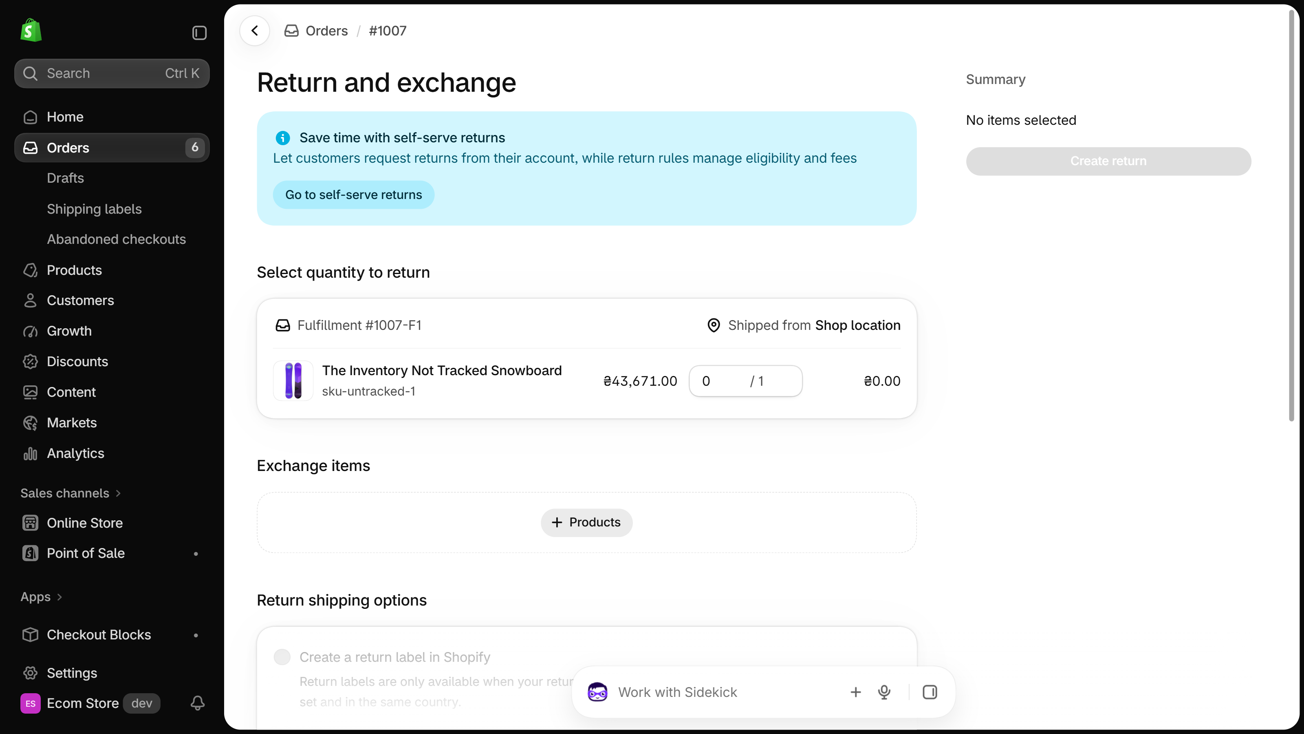
Task: Expand the Sales channels section
Action: tap(70, 493)
